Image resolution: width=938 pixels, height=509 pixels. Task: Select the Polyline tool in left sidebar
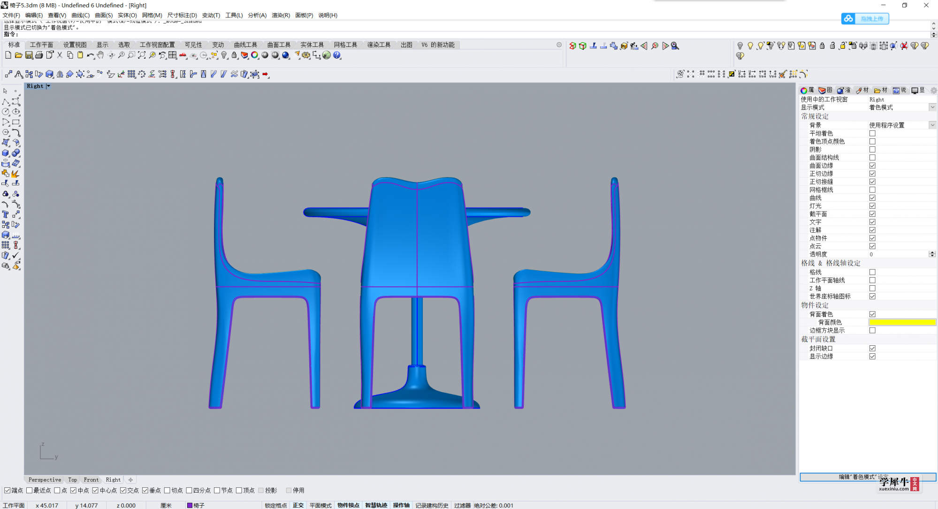coord(6,101)
